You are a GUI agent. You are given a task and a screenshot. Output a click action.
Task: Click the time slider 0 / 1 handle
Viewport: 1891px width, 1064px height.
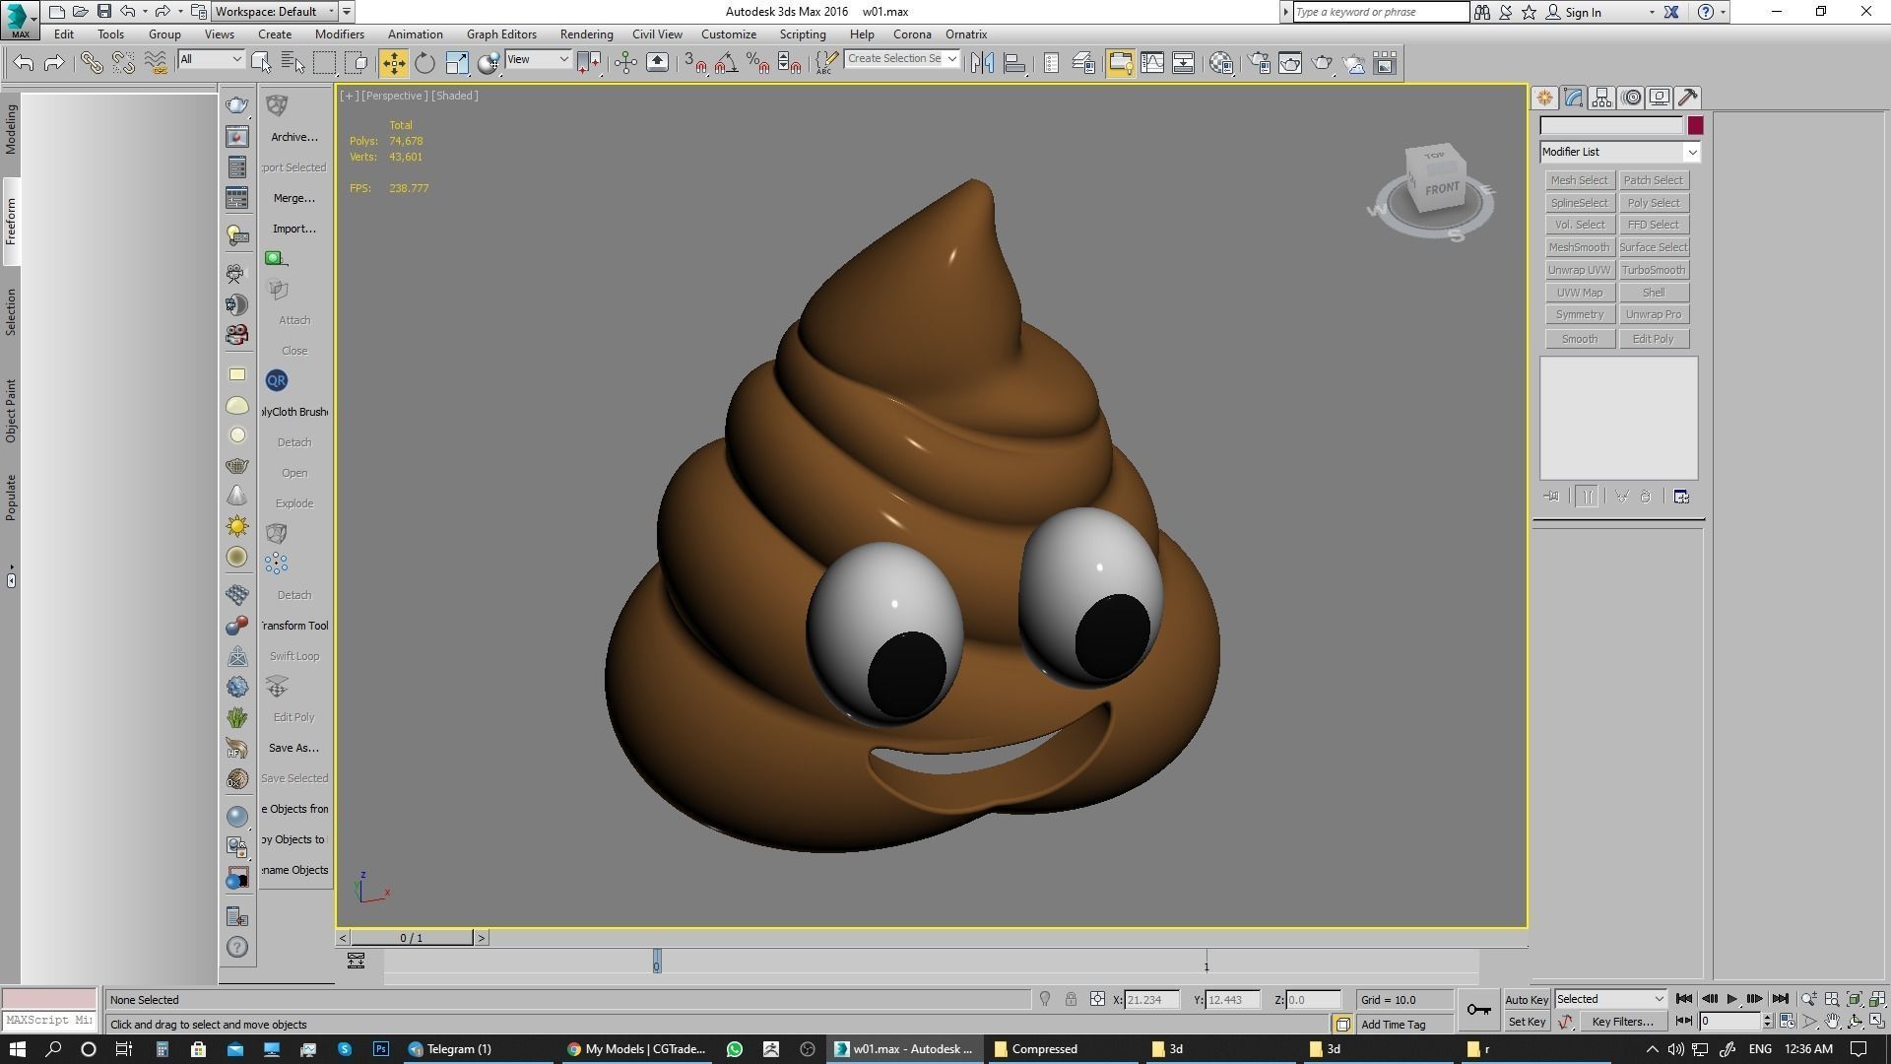pos(412,938)
